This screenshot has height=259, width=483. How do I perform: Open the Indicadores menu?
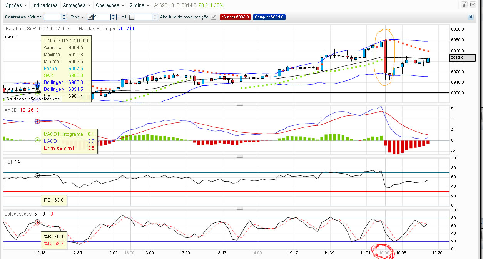pyautogui.click(x=45, y=5)
